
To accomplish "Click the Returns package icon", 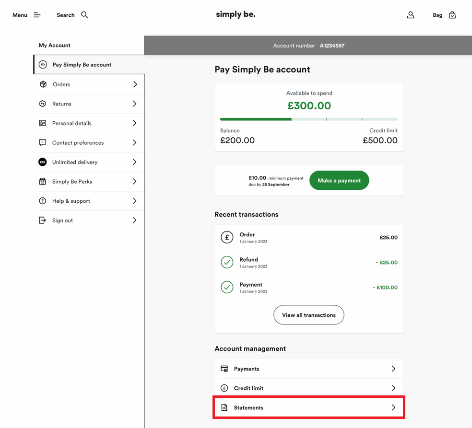I will 43,104.
